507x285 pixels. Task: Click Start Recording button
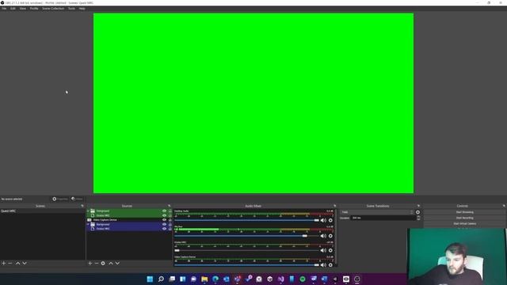click(x=465, y=218)
